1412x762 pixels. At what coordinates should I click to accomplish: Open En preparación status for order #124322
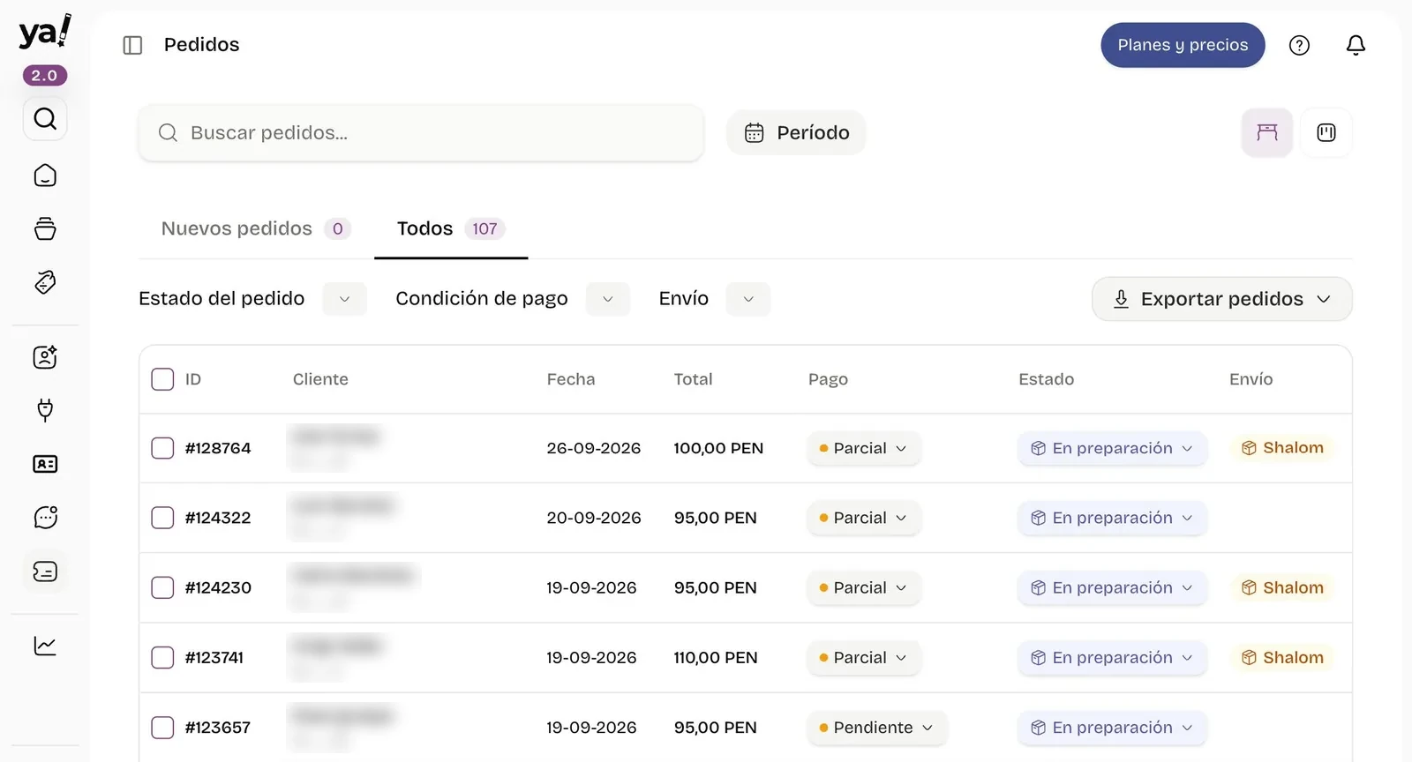click(1112, 518)
